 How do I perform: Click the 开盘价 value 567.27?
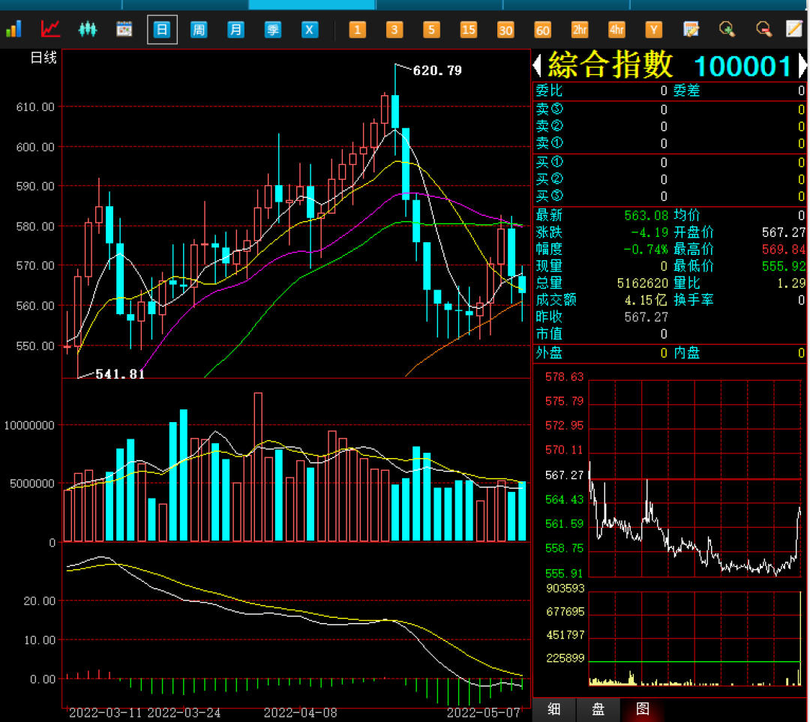tap(784, 232)
